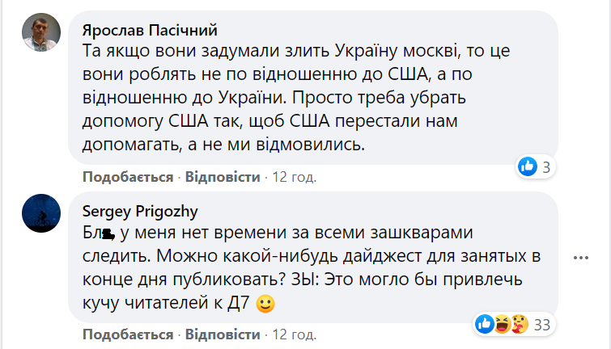This screenshot has width=611, height=349.
Task: Click the like reaction icon on Ярослав's comment
Action: click(x=528, y=167)
